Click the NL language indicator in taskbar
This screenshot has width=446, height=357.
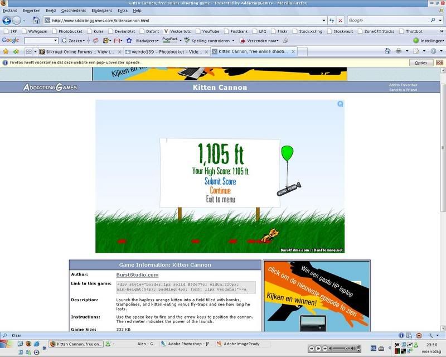pyautogui.click(x=374, y=348)
